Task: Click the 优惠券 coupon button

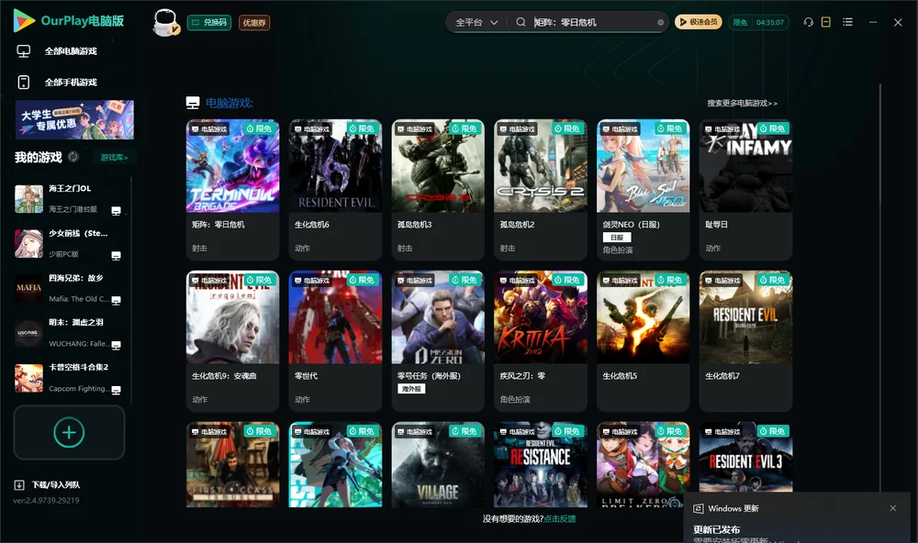Action: coord(254,22)
